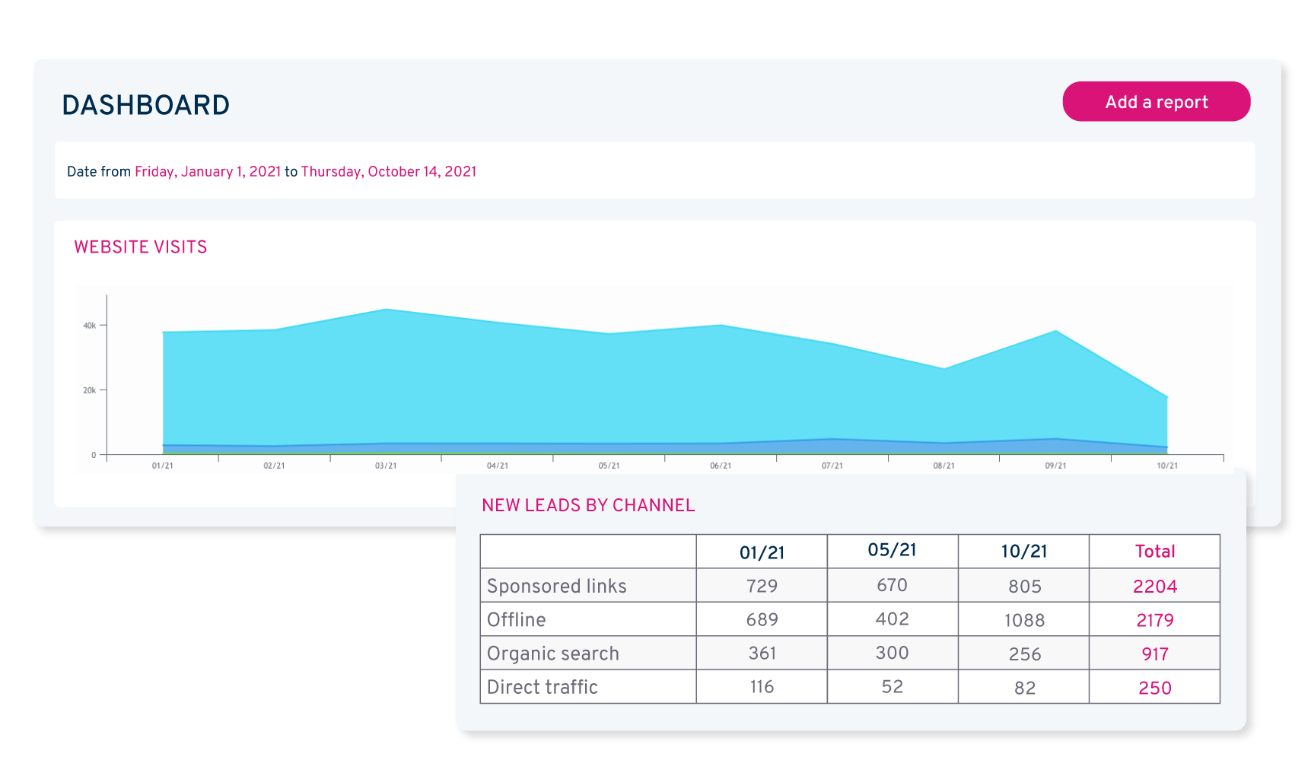Click Offline value 1088
This screenshot has width=1311, height=757.
pyautogui.click(x=1024, y=620)
